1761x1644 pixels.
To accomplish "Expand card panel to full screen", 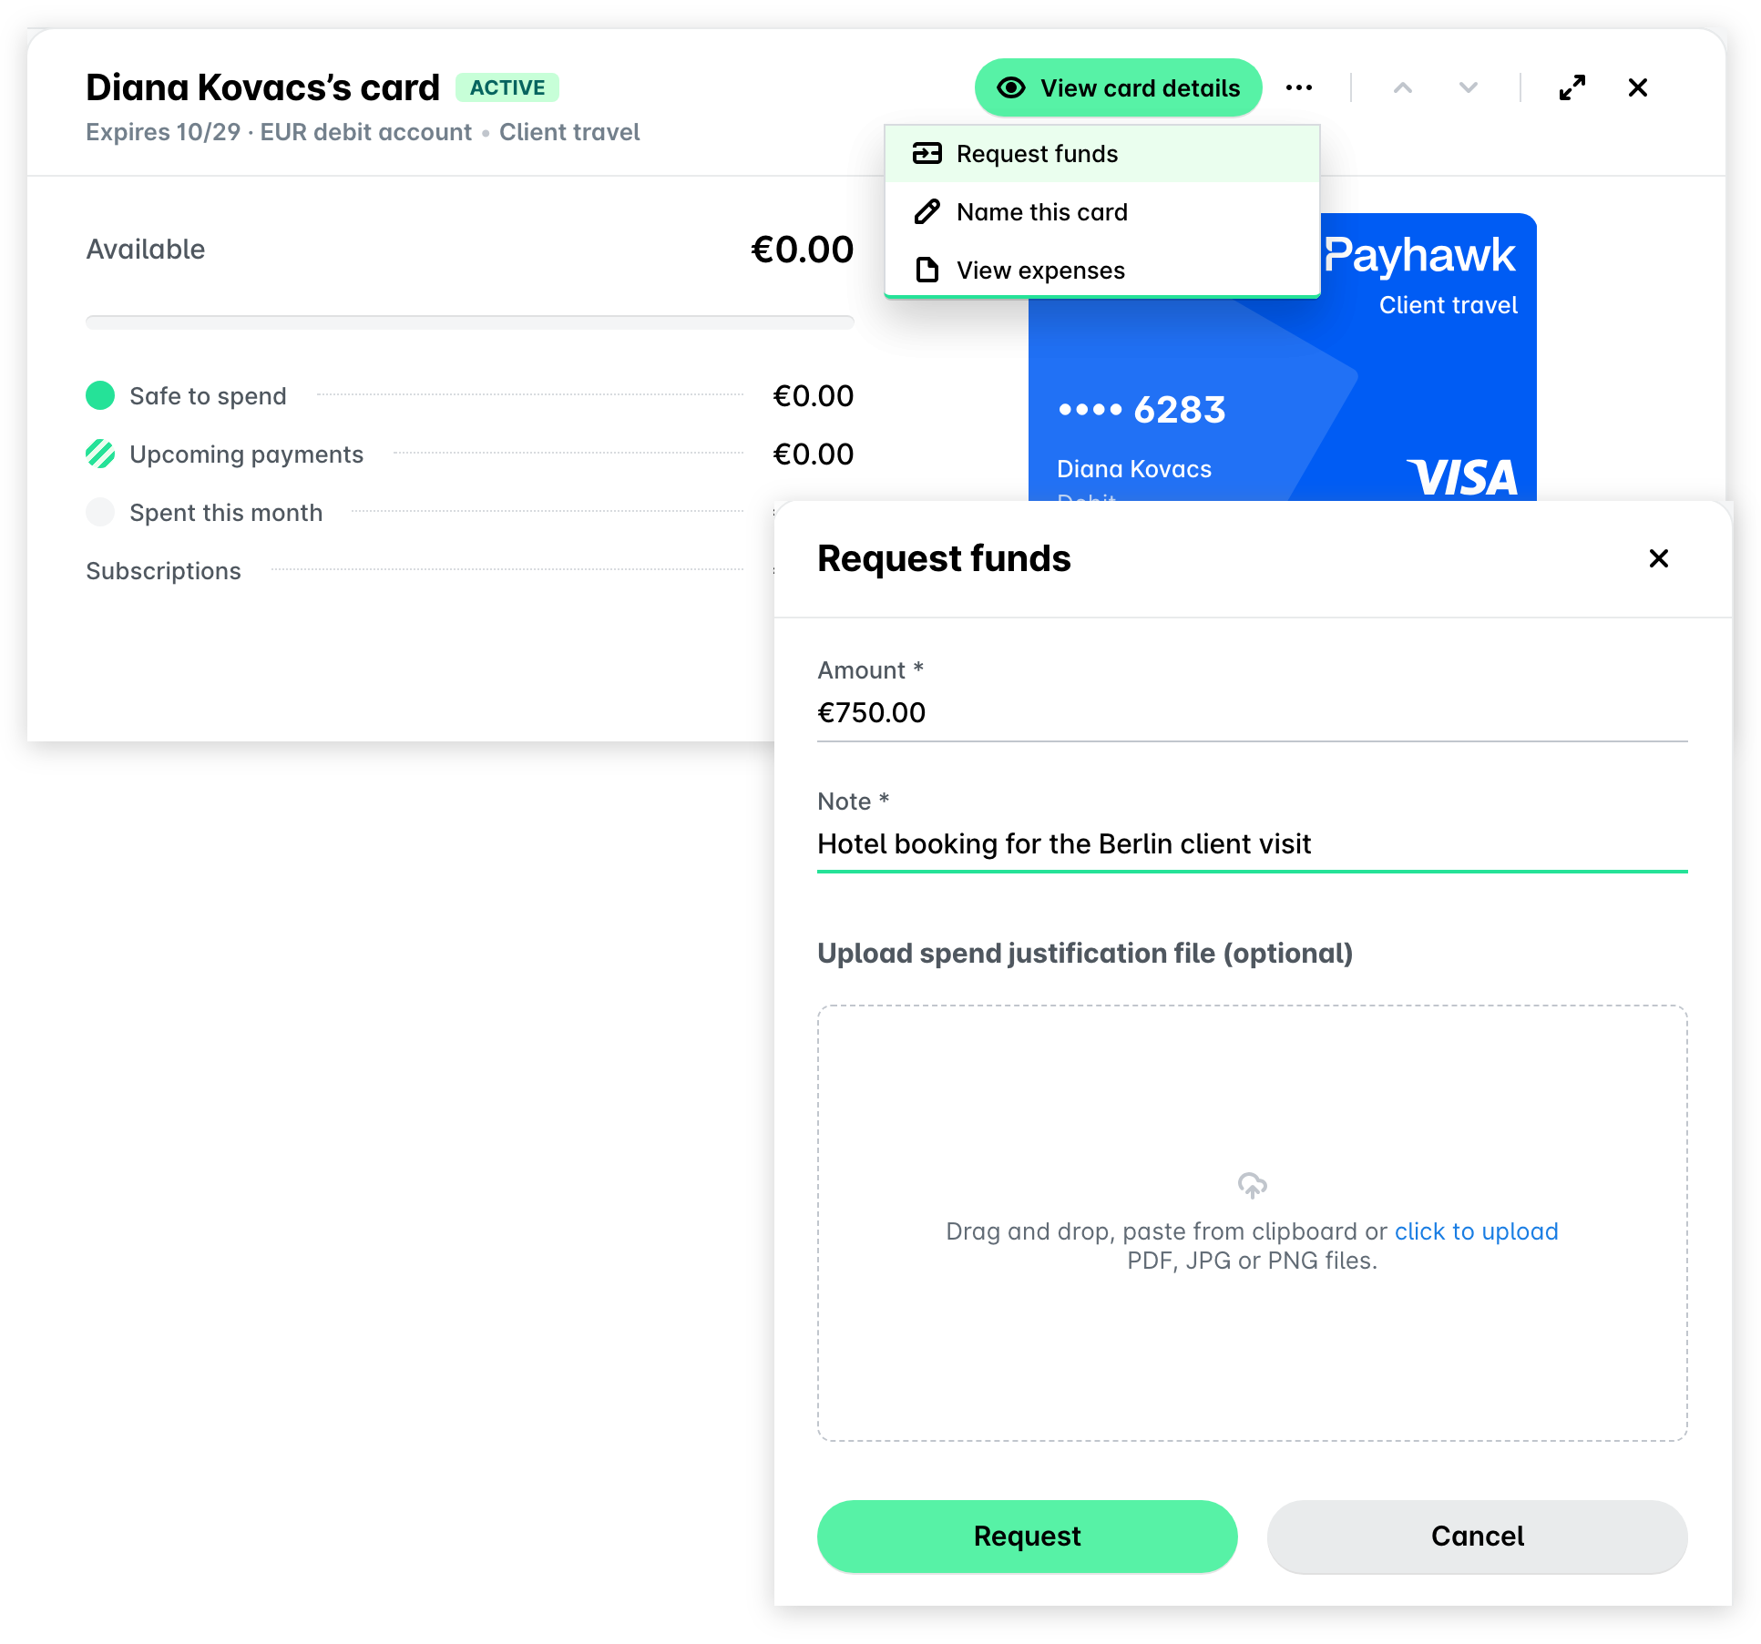I will [1572, 88].
